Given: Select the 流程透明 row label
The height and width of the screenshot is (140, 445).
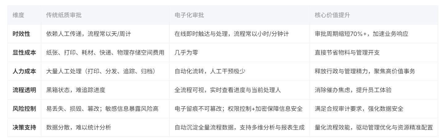Looking at the screenshot, I should pos(24,90).
